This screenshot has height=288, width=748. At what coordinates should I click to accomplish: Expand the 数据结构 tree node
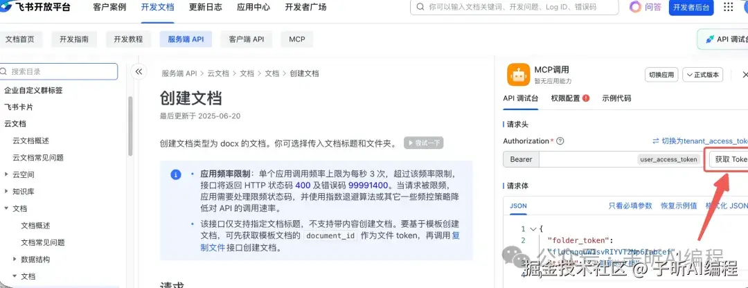pyautogui.click(x=15, y=260)
